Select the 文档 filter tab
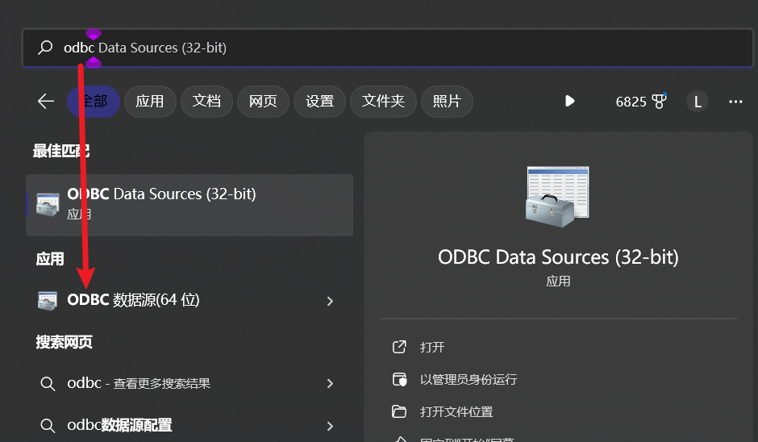The height and width of the screenshot is (442, 758). [206, 101]
